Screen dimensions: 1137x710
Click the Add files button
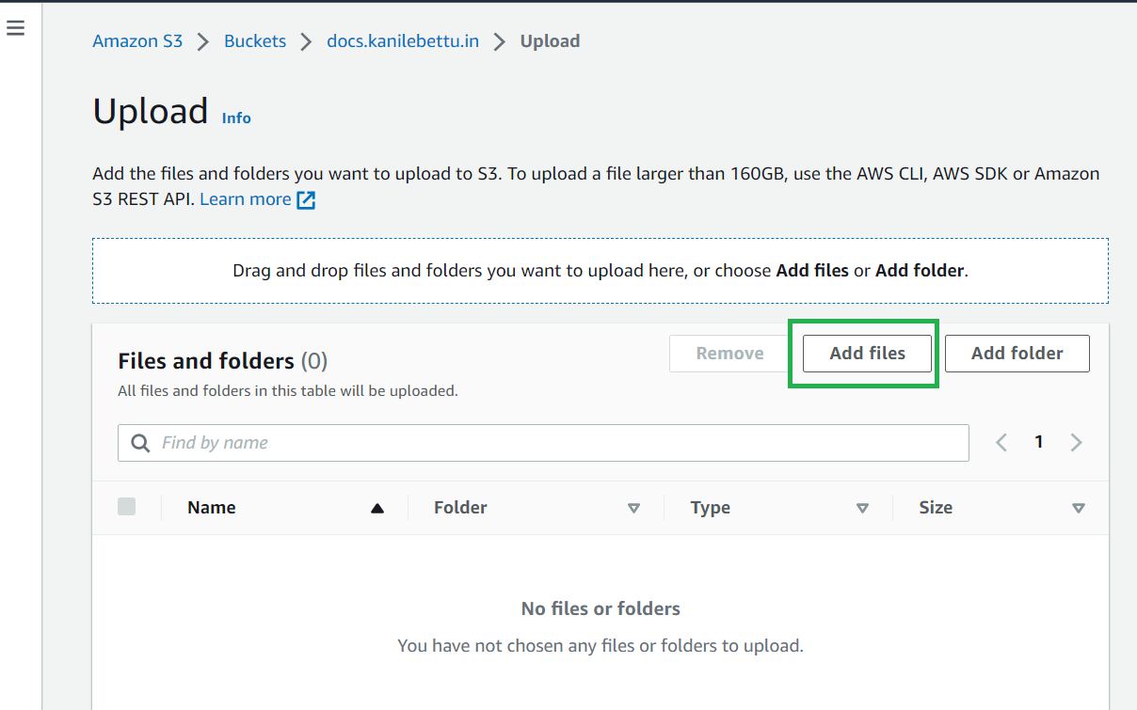(867, 354)
